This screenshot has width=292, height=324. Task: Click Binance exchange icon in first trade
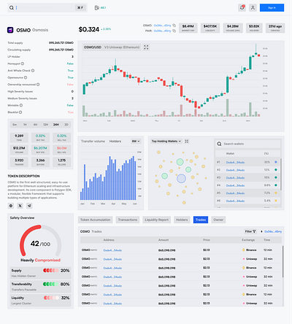coord(243,250)
